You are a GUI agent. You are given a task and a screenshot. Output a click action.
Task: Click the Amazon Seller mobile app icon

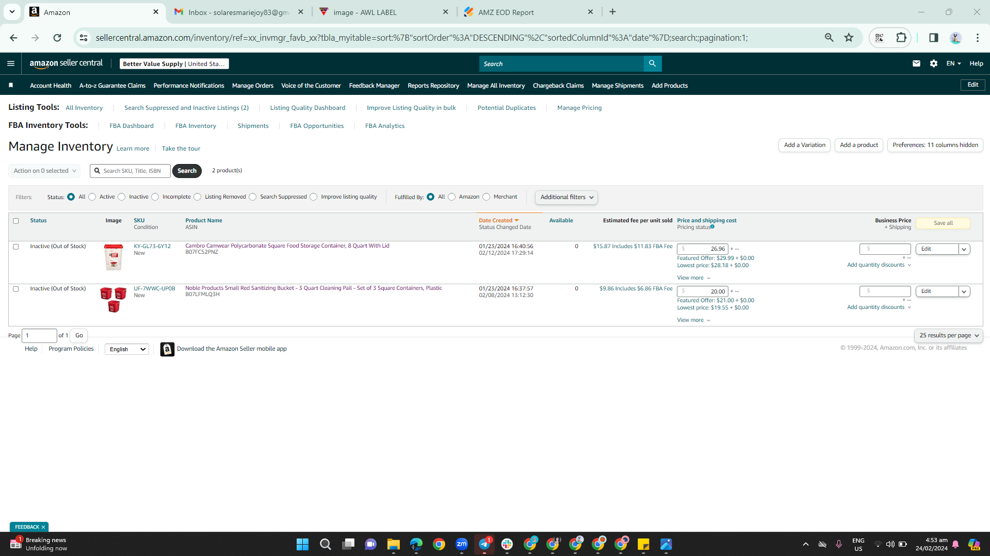pos(167,349)
